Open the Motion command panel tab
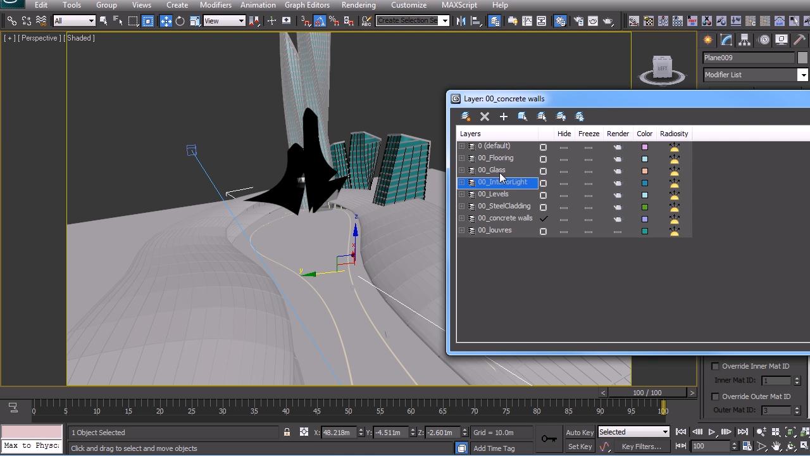This screenshot has width=810, height=456. [764, 40]
